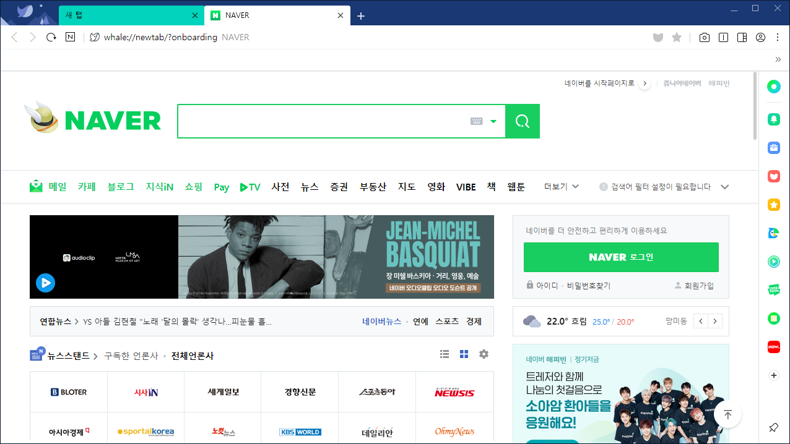Open the red pocket sidebar icon

click(774, 176)
